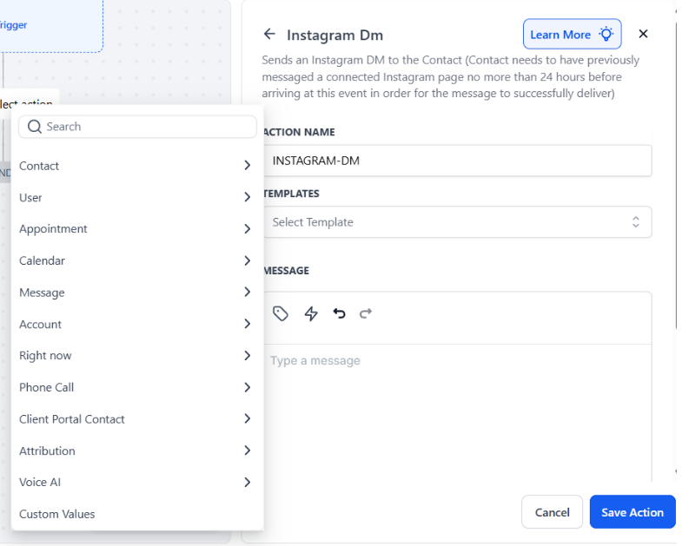Click the magnifier icon in search box

[34, 127]
